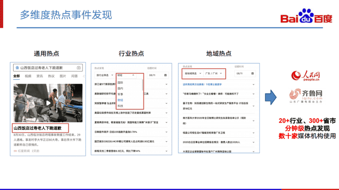This screenshot has height=190, width=339.
Task: Click the Baidu logo at top right
Action: (x=306, y=16)
